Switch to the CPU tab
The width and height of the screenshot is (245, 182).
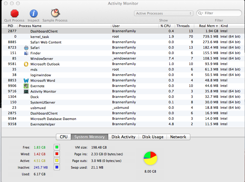[x=64, y=137]
